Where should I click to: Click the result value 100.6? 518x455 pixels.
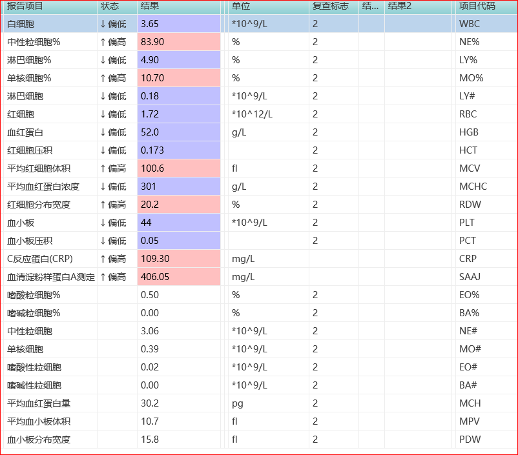pyautogui.click(x=152, y=168)
